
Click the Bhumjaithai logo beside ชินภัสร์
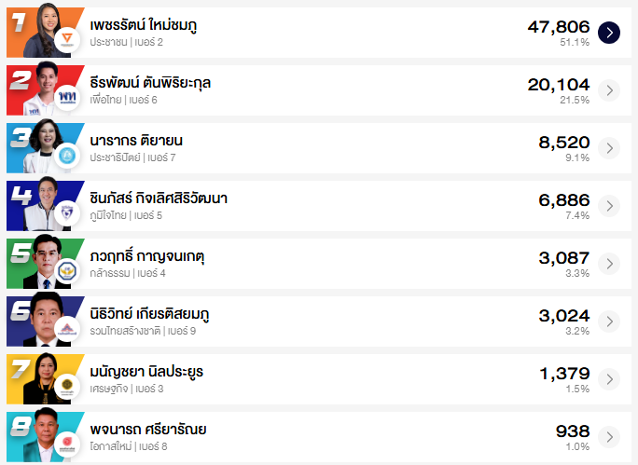67,213
